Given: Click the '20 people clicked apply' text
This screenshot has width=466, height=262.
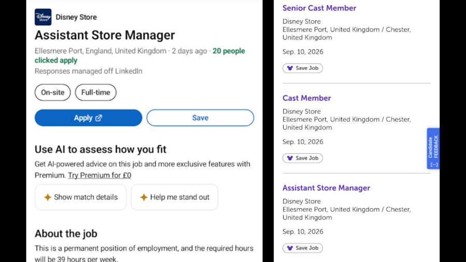Looking at the screenshot, I should click(x=140, y=55).
